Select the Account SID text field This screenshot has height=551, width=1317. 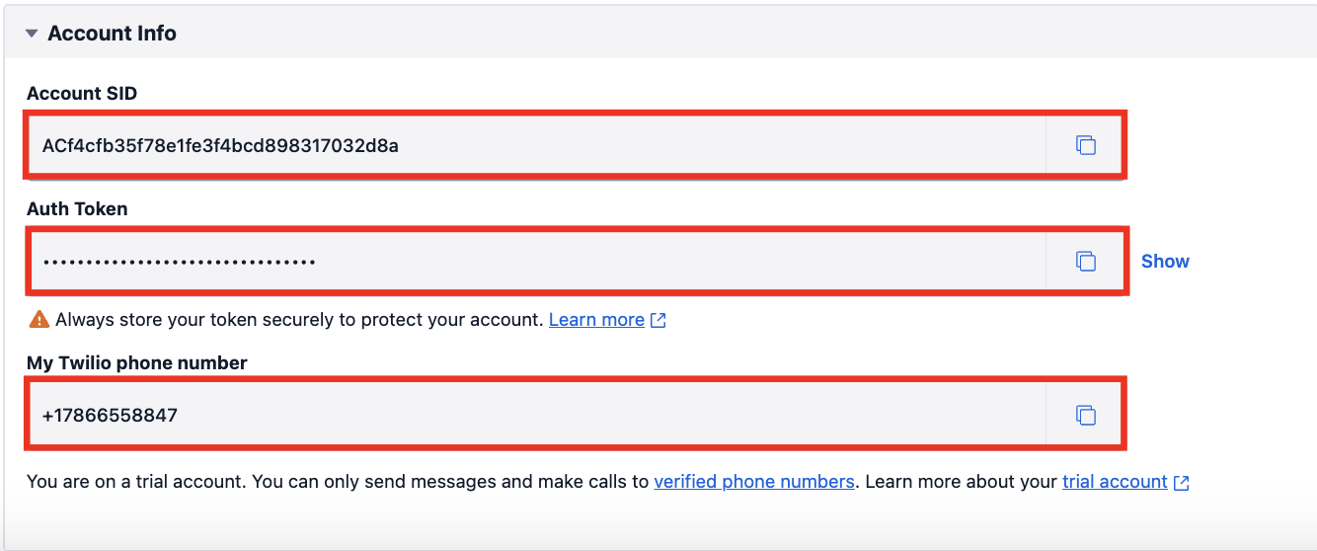[533, 146]
